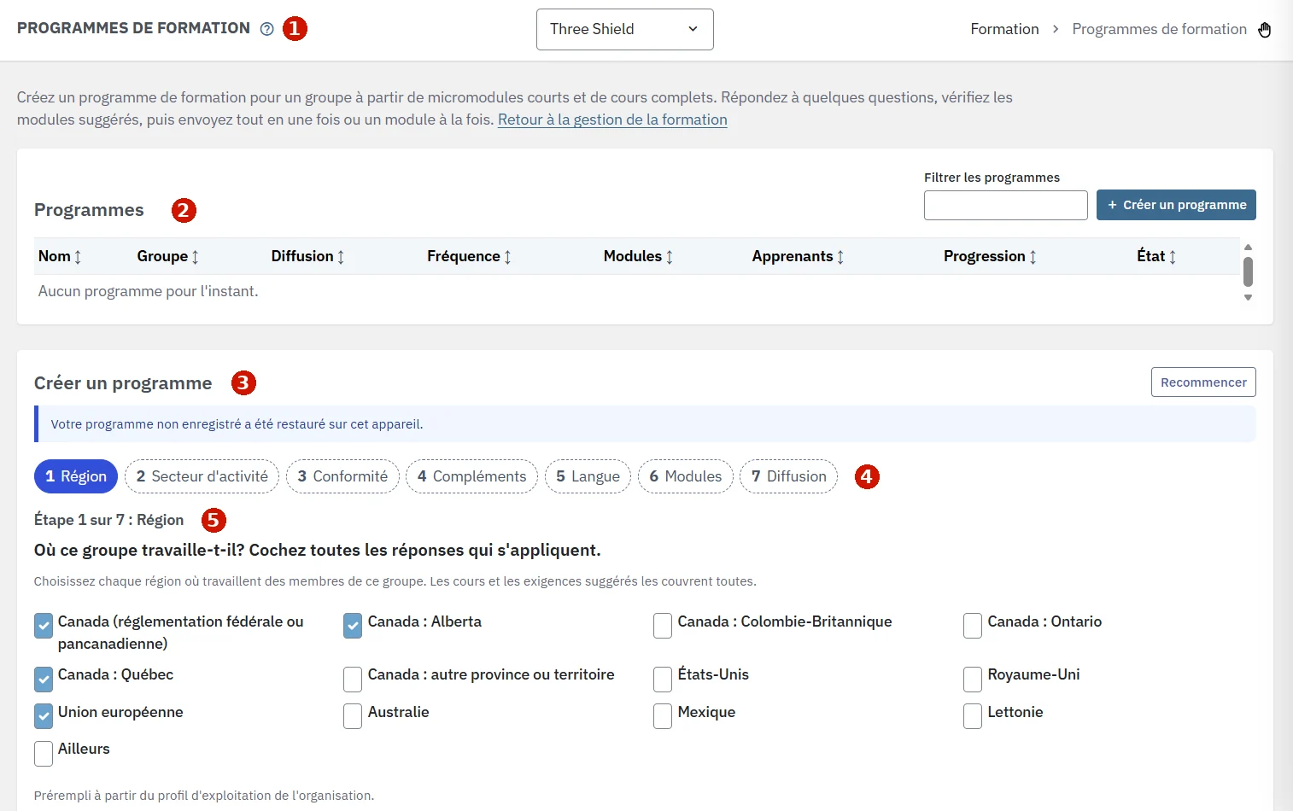Jump to step 6 Modules tab

pos(686,476)
